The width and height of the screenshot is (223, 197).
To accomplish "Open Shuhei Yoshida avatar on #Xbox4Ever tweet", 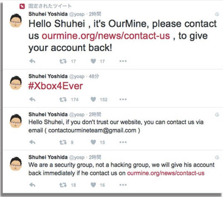I will (16, 83).
